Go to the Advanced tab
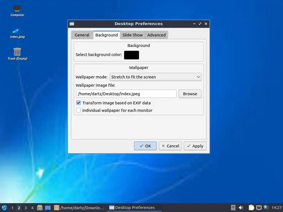The width and height of the screenshot is (283, 212). [156, 35]
